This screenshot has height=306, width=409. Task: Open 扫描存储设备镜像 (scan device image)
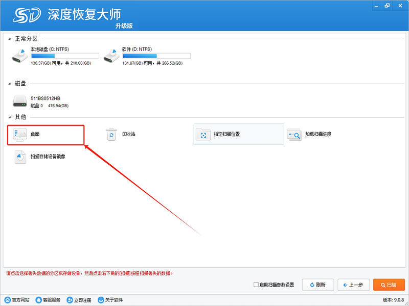[x=21, y=157]
